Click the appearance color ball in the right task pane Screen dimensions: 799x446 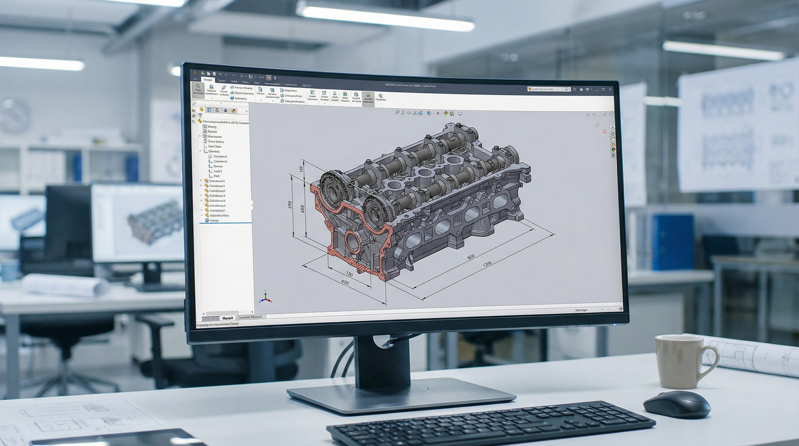pyautogui.click(x=613, y=150)
